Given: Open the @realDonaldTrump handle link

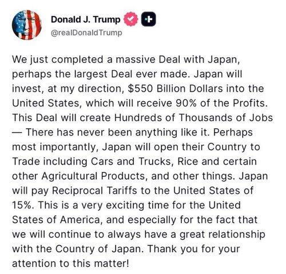Looking at the screenshot, I should (86, 33).
